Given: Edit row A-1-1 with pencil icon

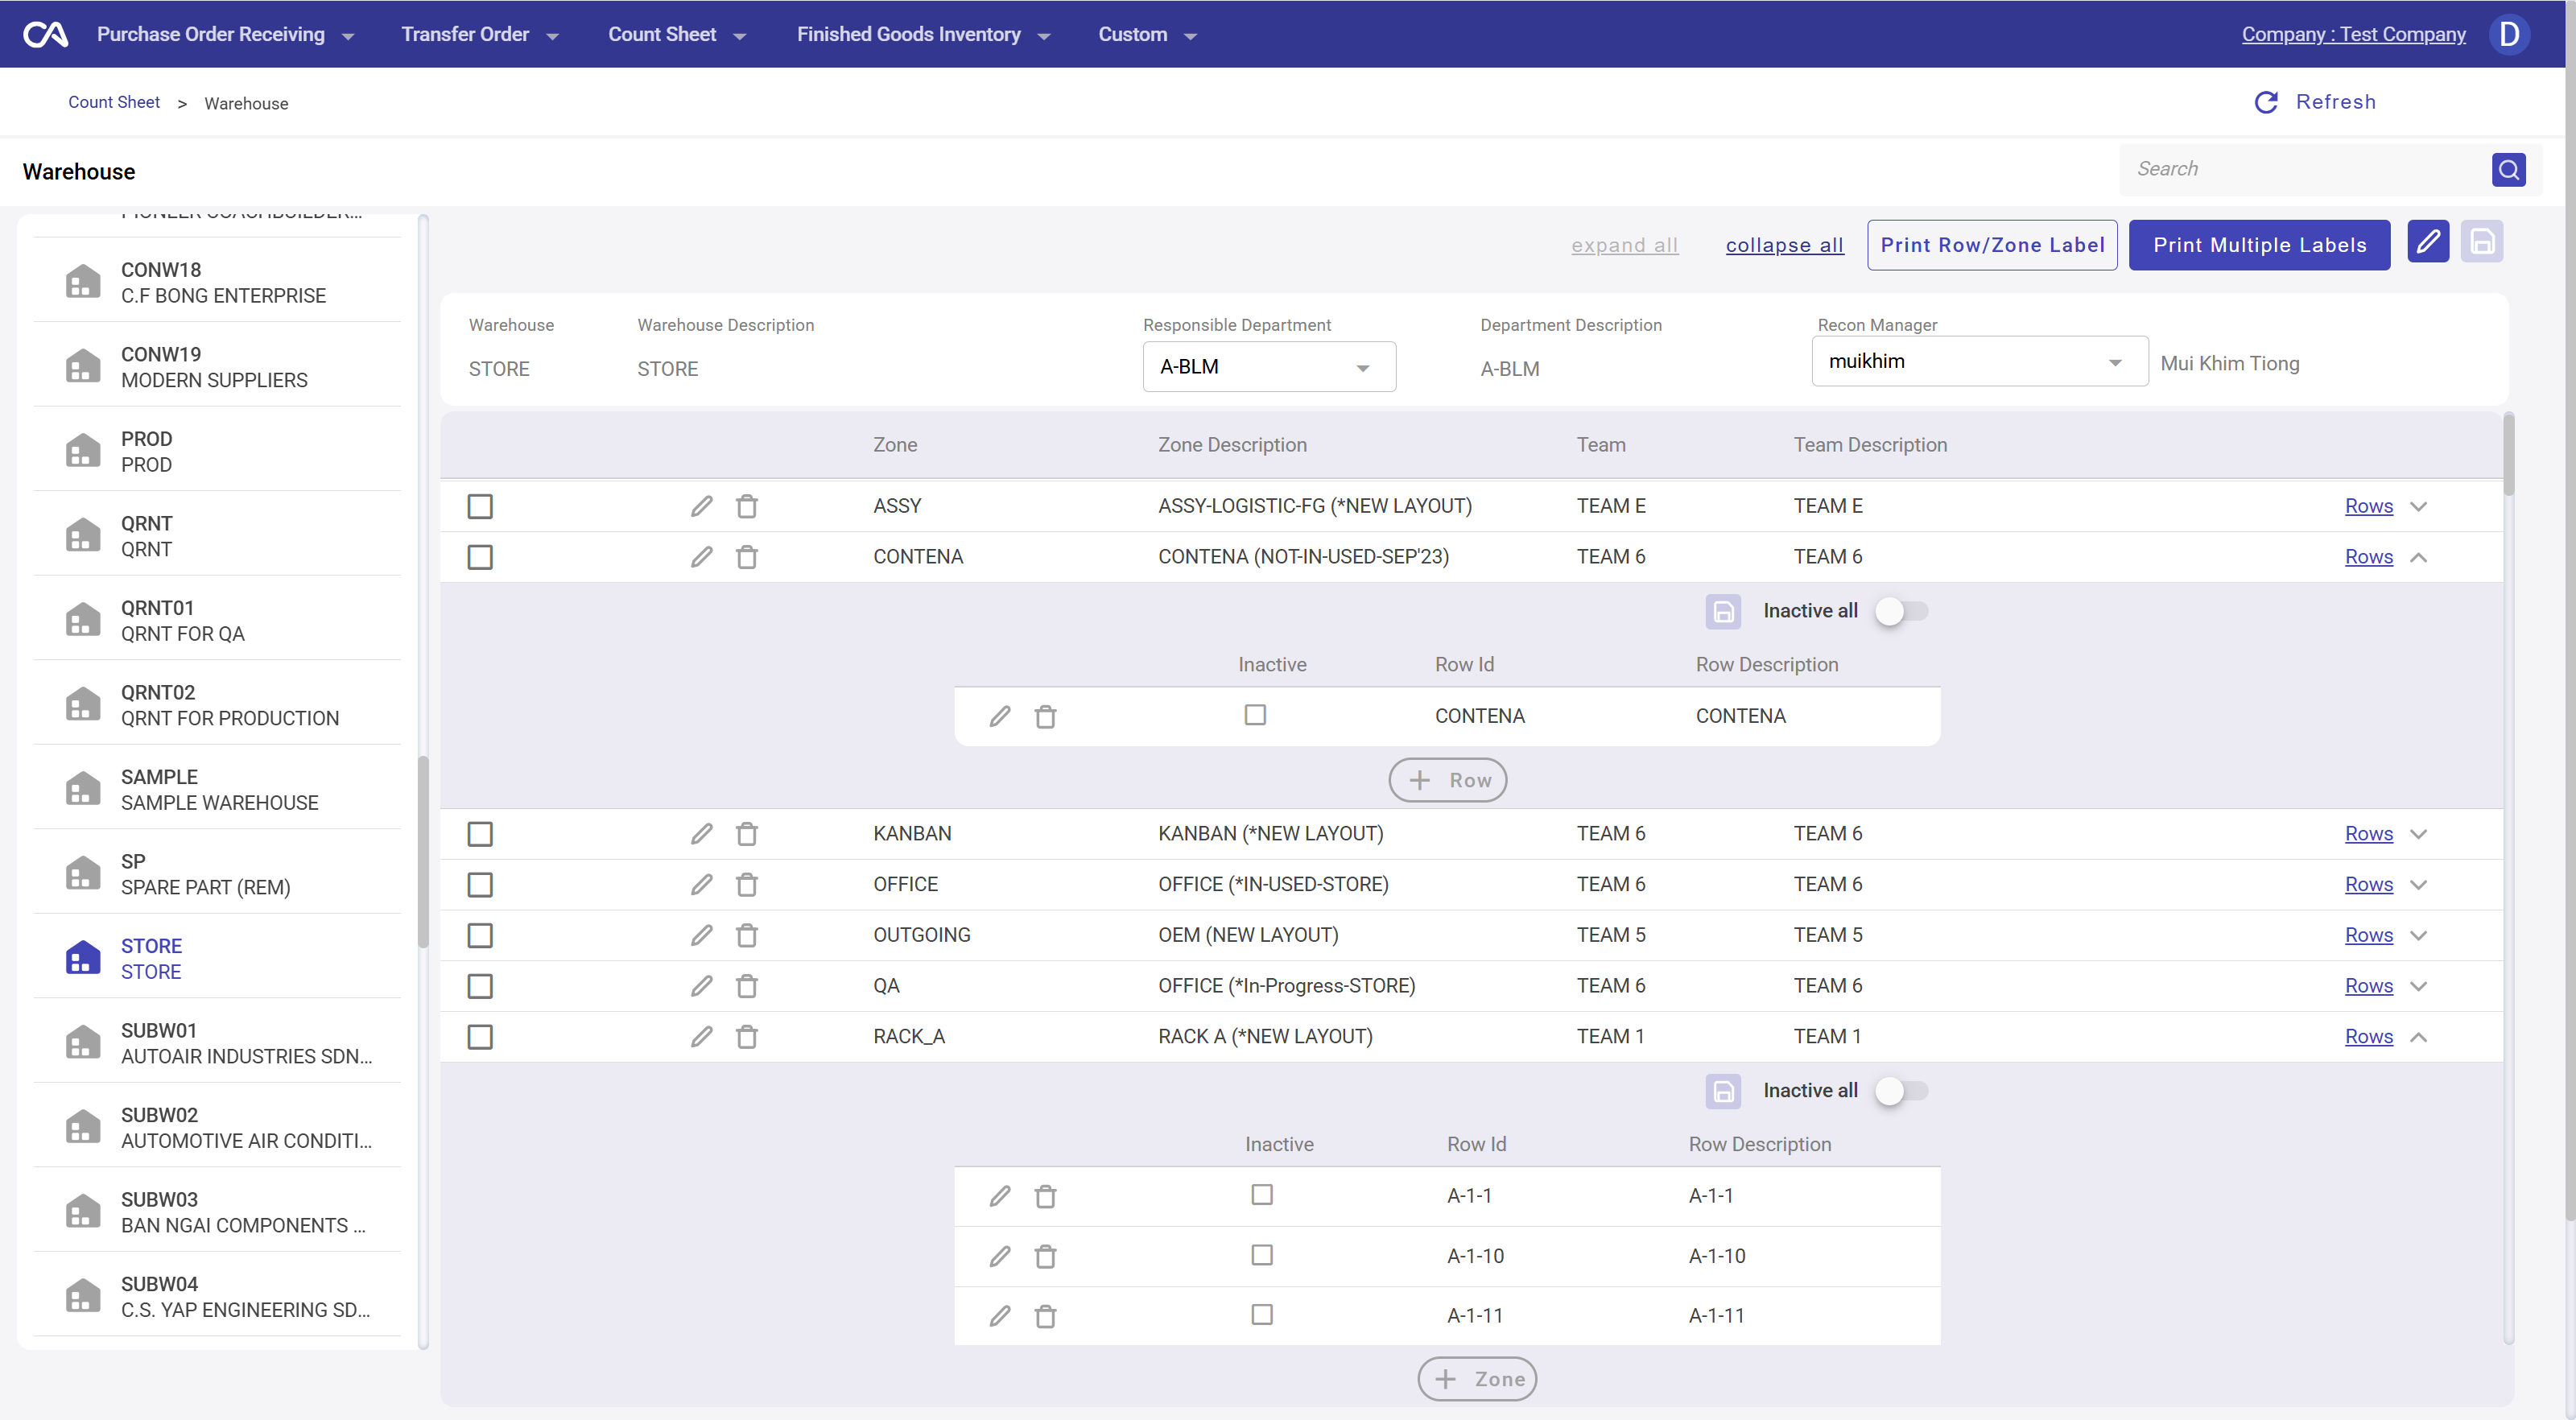Looking at the screenshot, I should coord(1000,1196).
